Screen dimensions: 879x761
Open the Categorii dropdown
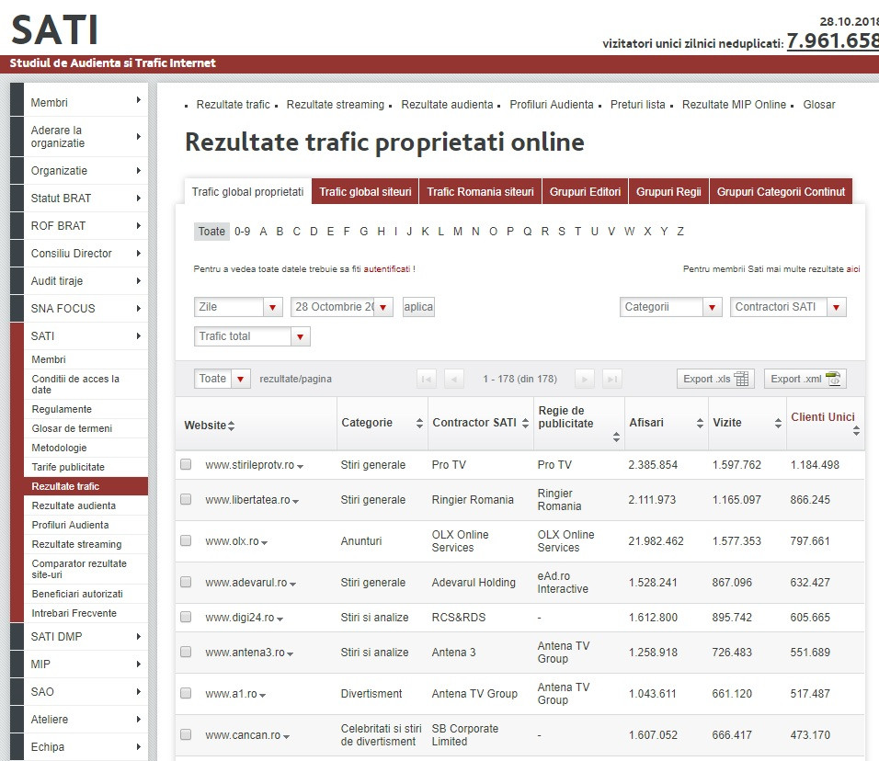tap(671, 307)
